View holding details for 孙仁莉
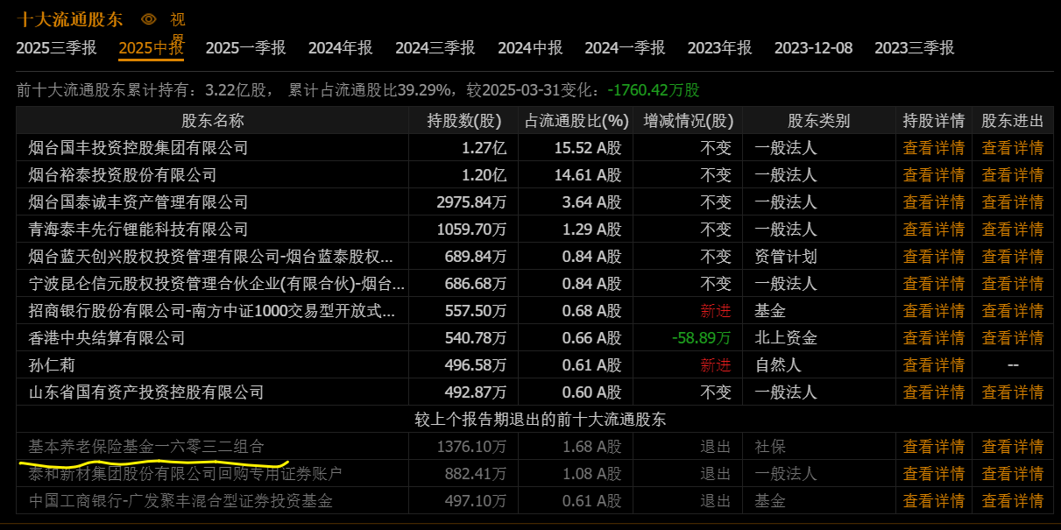The image size is (1061, 530). pyautogui.click(x=934, y=365)
